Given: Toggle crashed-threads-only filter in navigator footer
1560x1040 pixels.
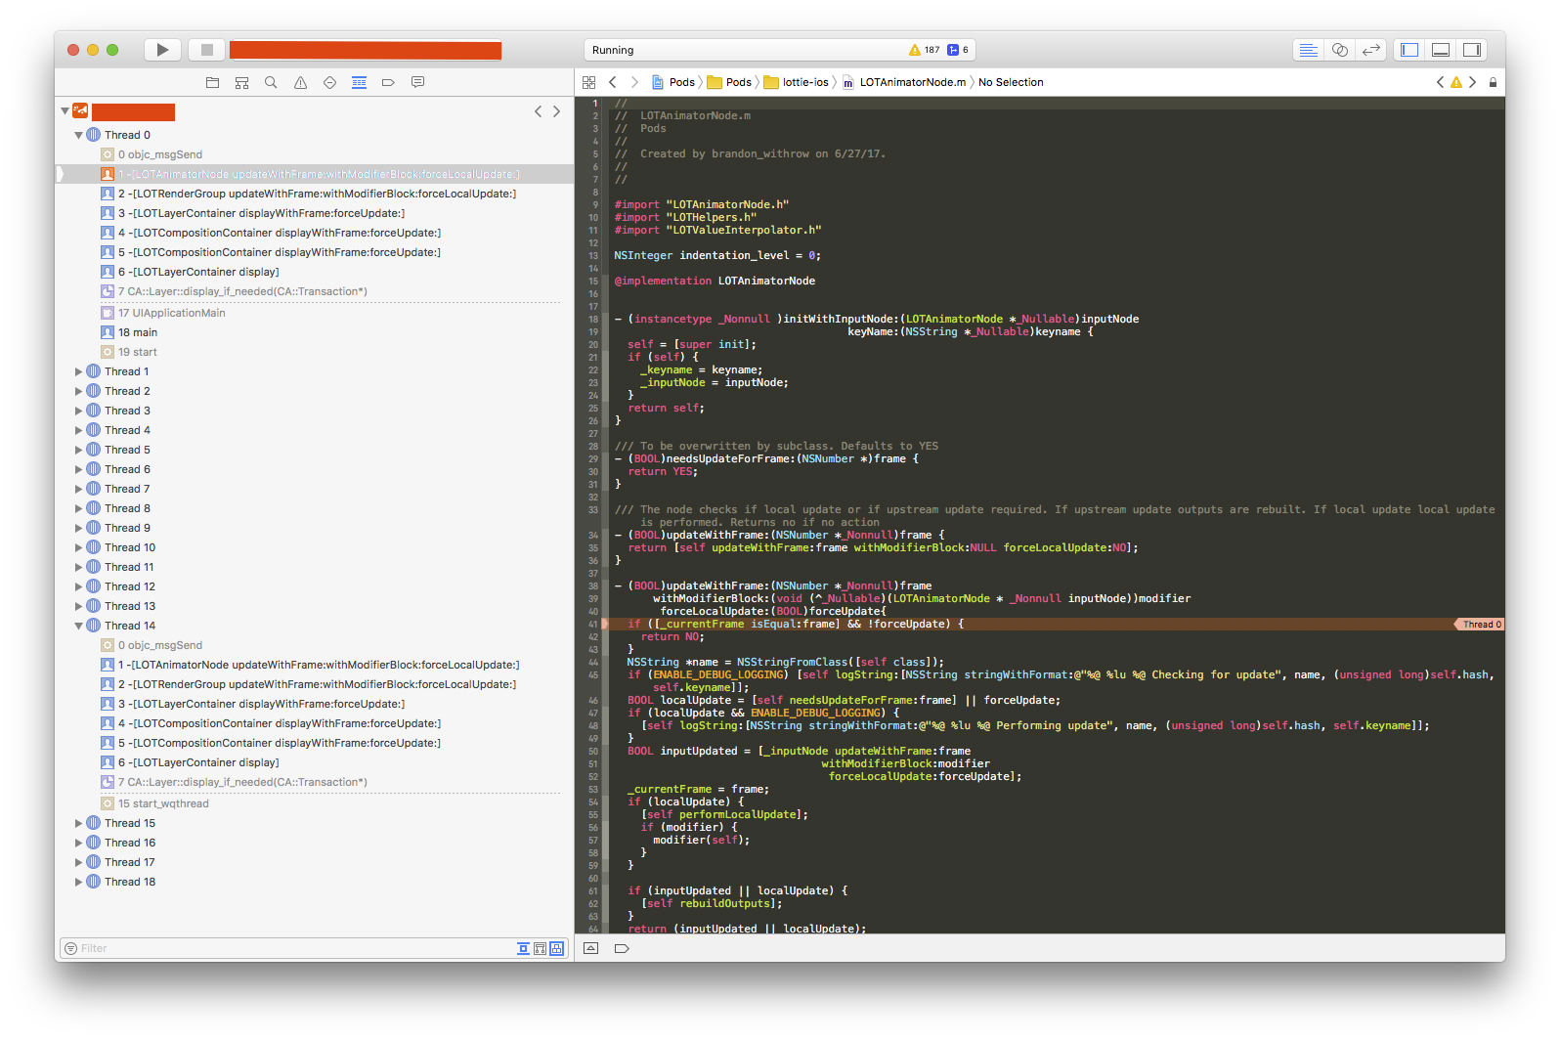Looking at the screenshot, I should point(524,948).
